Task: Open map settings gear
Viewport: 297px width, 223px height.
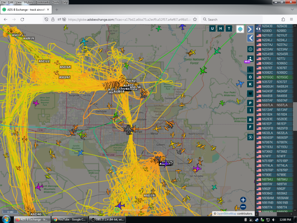Action: 250,49
